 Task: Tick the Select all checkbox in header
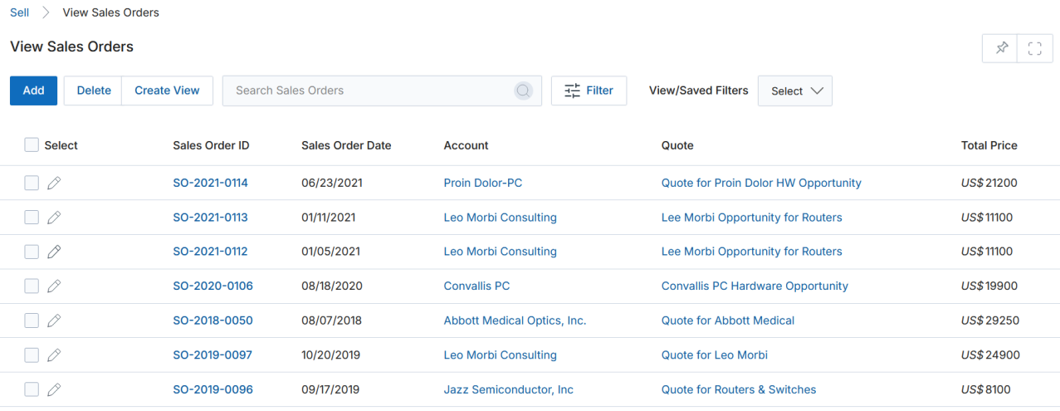(x=32, y=144)
